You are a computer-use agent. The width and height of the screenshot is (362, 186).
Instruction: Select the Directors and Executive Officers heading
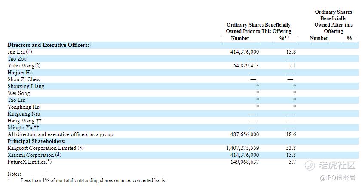pyautogui.click(x=49, y=45)
